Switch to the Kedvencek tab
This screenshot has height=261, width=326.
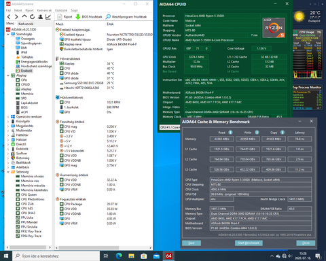point(26,24)
